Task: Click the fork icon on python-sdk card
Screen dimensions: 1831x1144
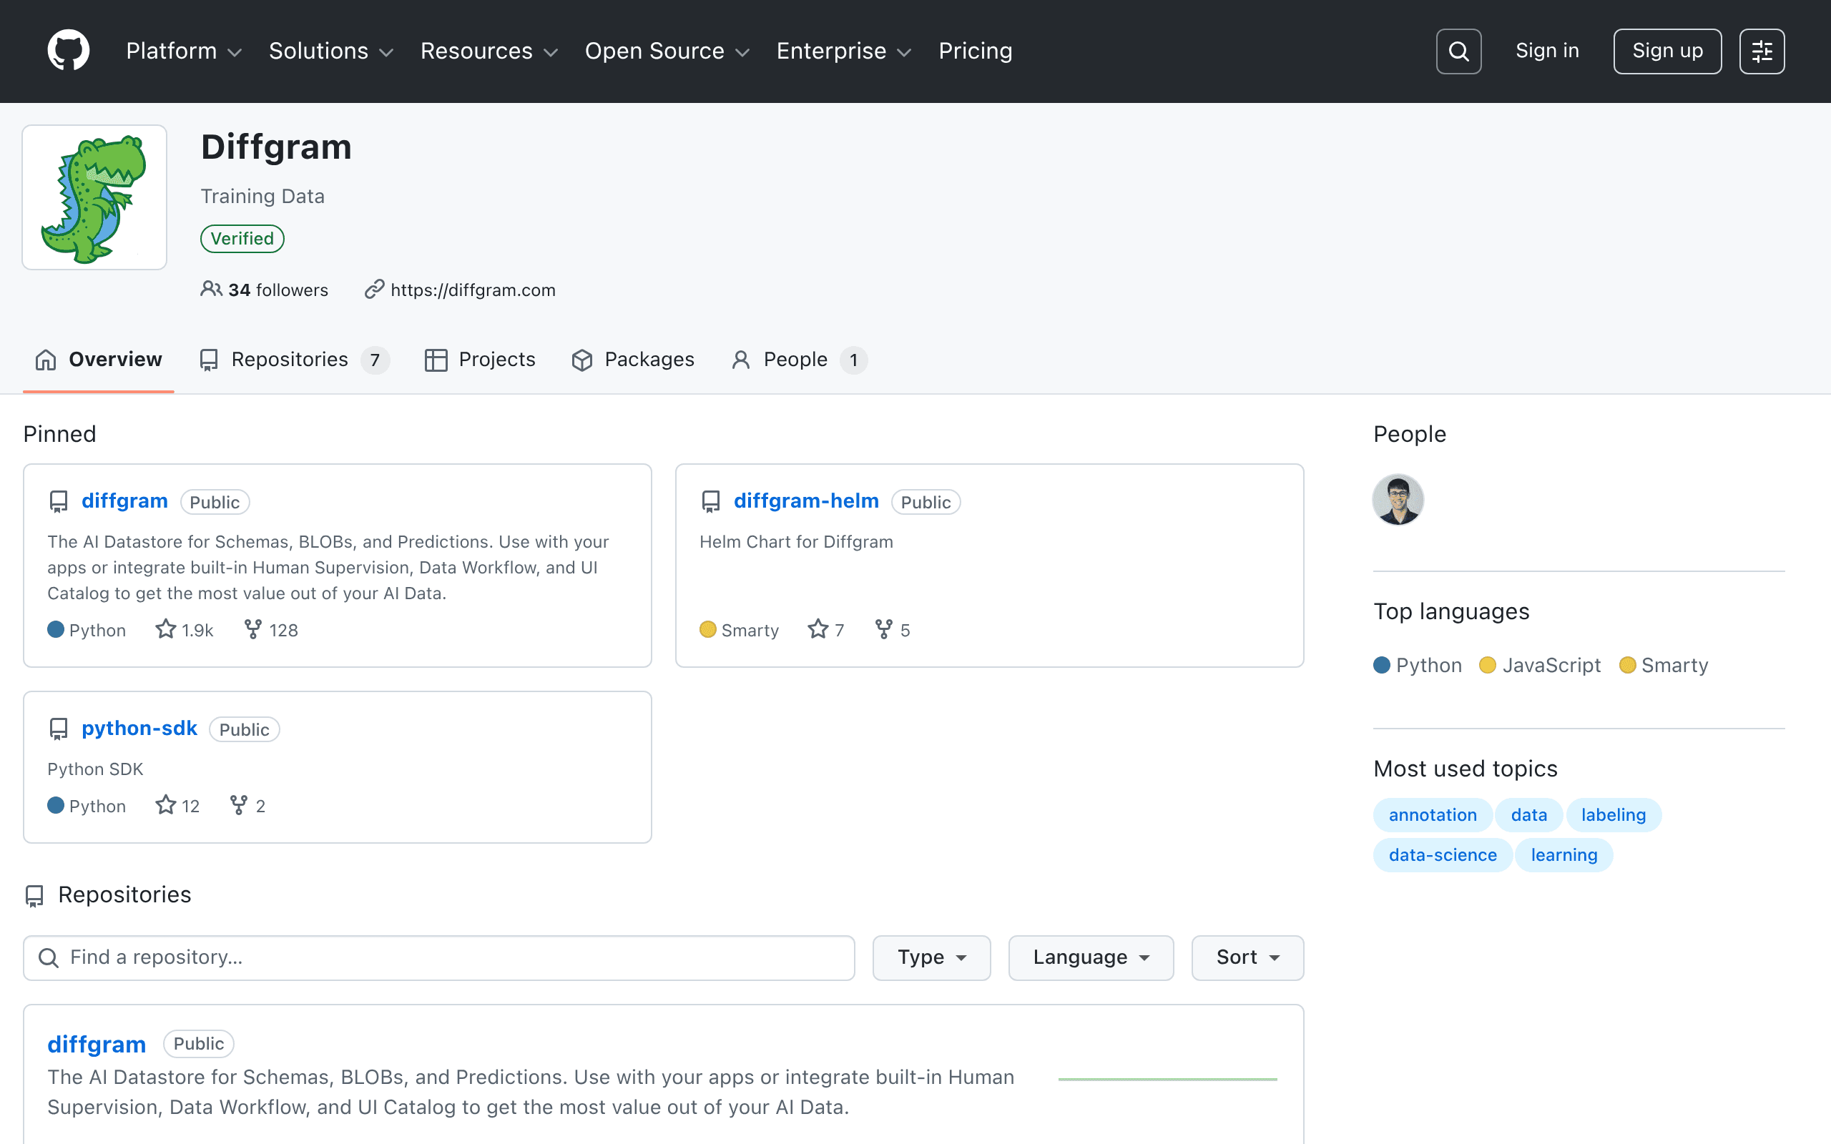Action: coord(238,804)
